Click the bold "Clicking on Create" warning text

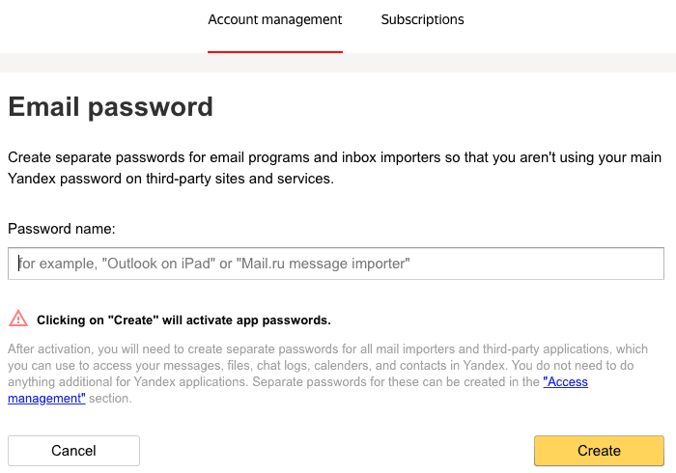183,320
